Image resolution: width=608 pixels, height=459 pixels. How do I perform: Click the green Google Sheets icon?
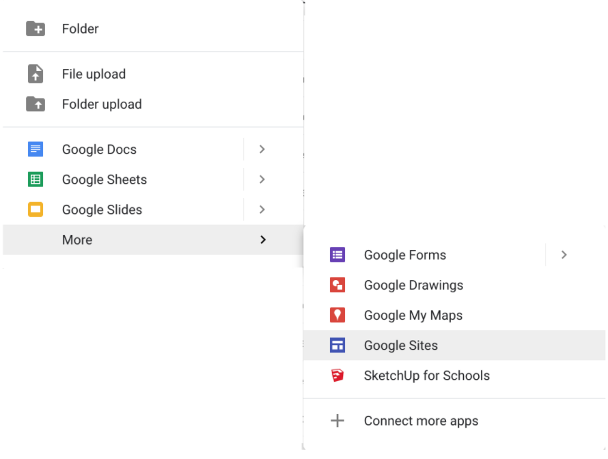(x=36, y=180)
